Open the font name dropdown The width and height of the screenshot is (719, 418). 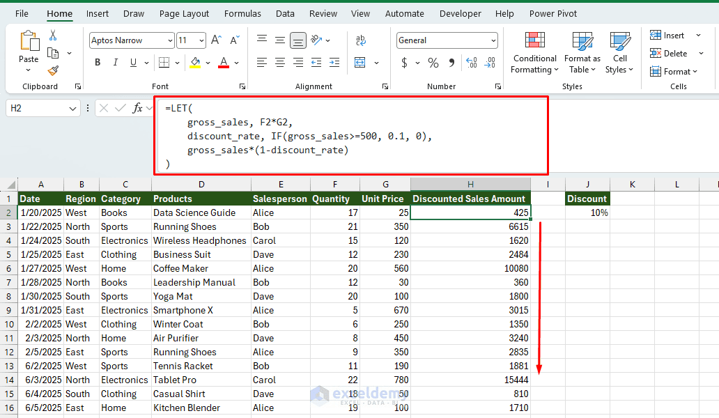click(x=170, y=41)
